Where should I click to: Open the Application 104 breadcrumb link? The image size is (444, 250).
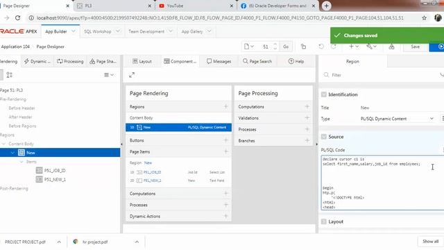(15, 47)
